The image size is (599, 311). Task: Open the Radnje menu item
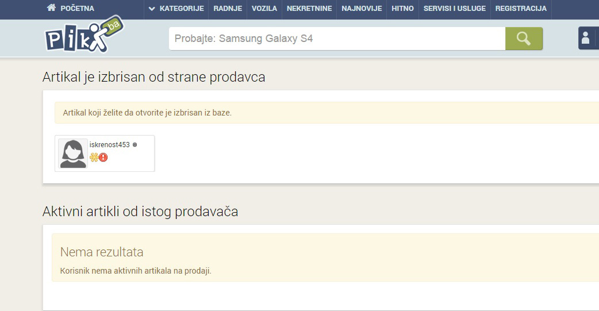(228, 9)
